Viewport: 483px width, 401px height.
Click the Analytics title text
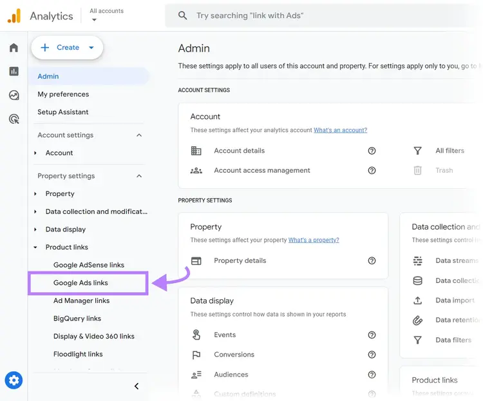(x=52, y=16)
